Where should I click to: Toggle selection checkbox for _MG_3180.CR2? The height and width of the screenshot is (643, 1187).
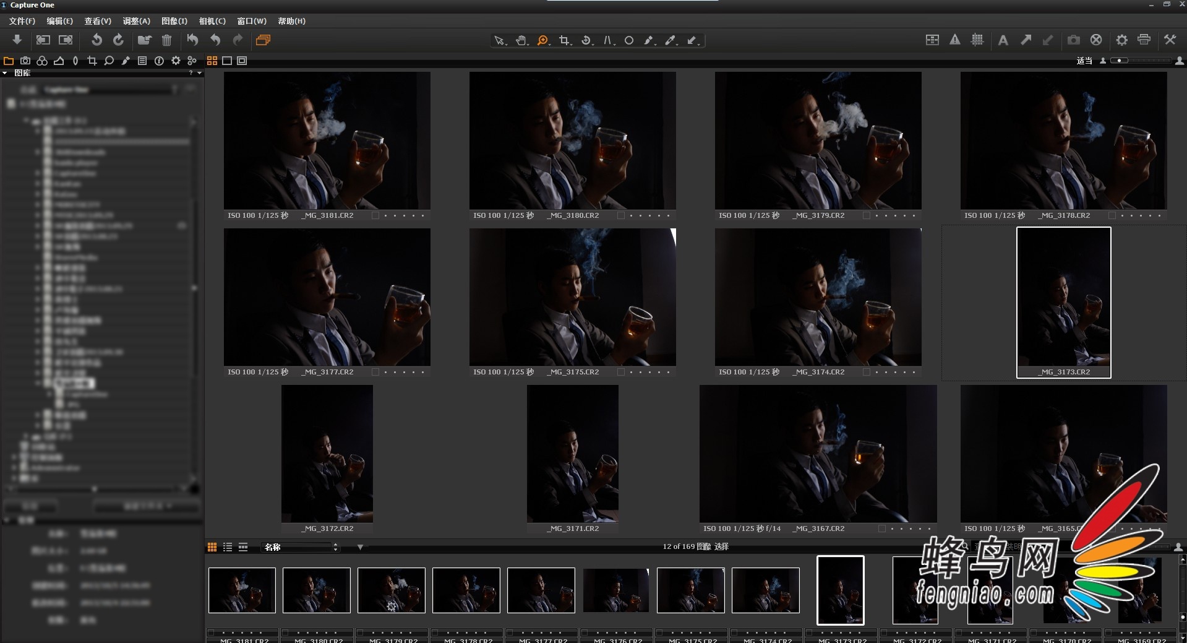[x=620, y=215]
